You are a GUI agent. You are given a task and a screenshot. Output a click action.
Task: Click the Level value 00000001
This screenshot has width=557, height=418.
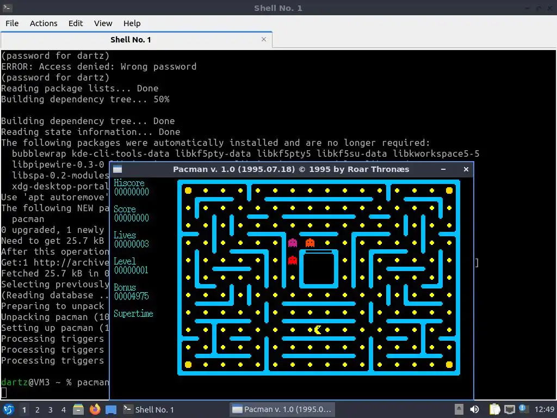(x=131, y=270)
